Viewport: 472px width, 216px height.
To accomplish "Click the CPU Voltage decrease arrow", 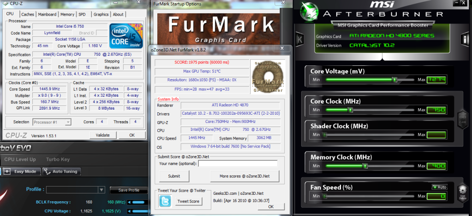I will tap(129, 211).
